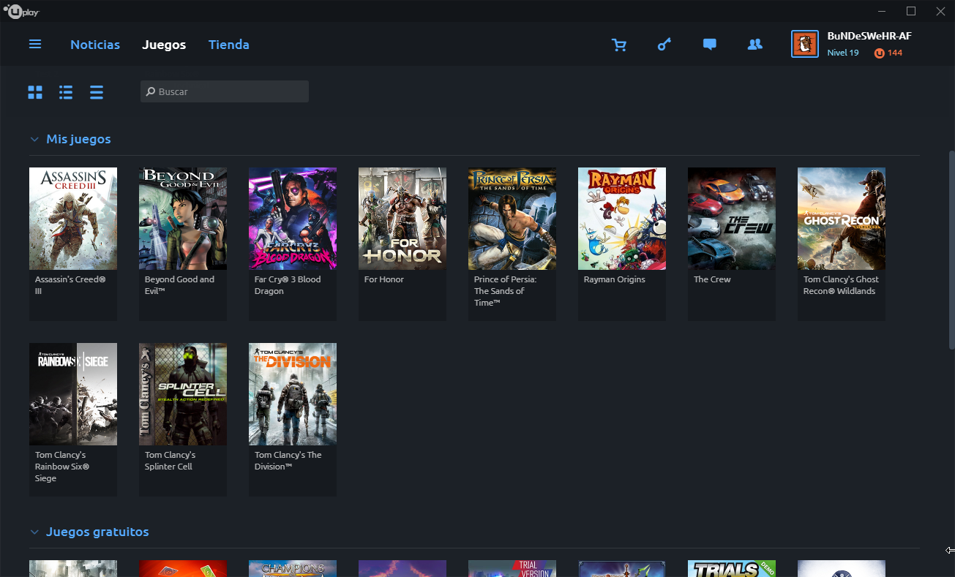Viewport: 955px width, 577px height.
Task: Open the Noticias section
Action: (95, 45)
